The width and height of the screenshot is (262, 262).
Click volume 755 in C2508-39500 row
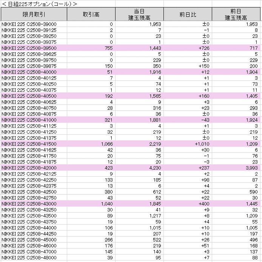109,48
